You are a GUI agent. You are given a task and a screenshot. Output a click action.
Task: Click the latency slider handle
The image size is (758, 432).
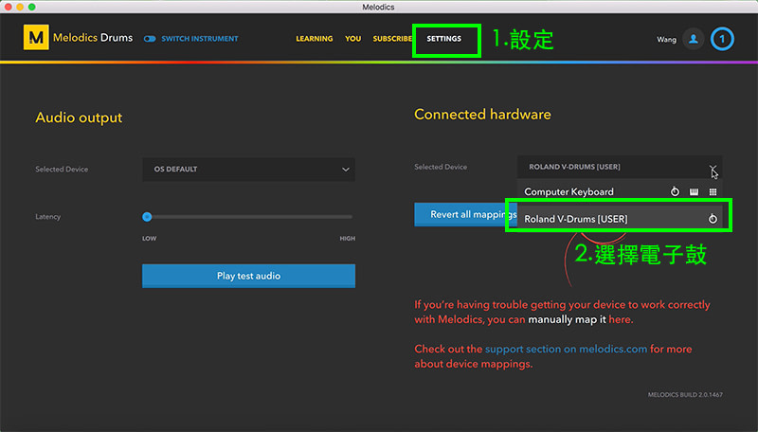pos(147,217)
